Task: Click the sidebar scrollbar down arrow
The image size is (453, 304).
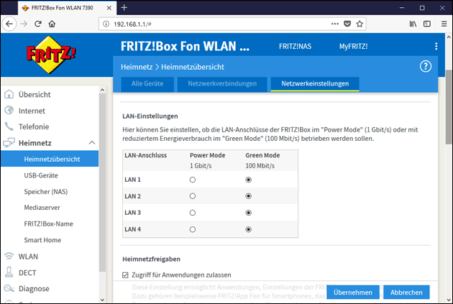Action: point(102,300)
